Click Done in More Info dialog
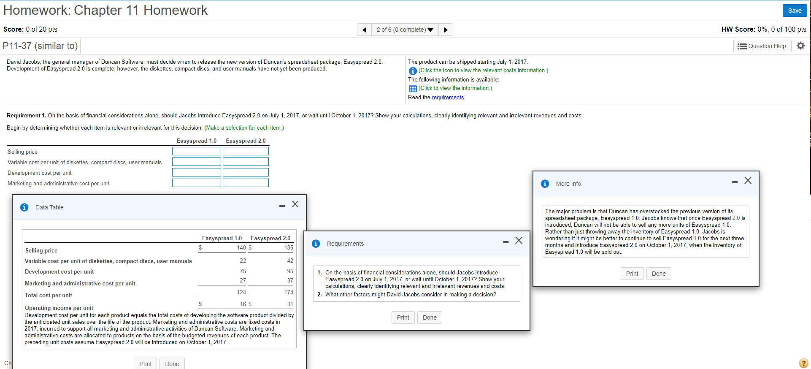This screenshot has height=369, width=811. click(659, 274)
